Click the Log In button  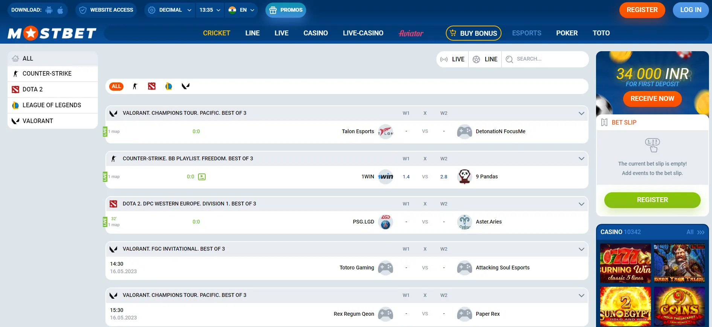(x=691, y=10)
